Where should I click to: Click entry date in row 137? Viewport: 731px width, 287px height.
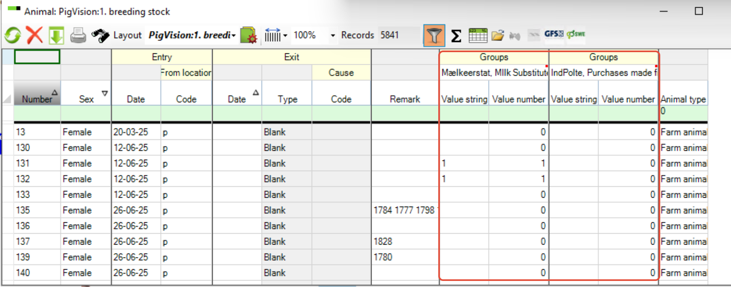point(136,242)
